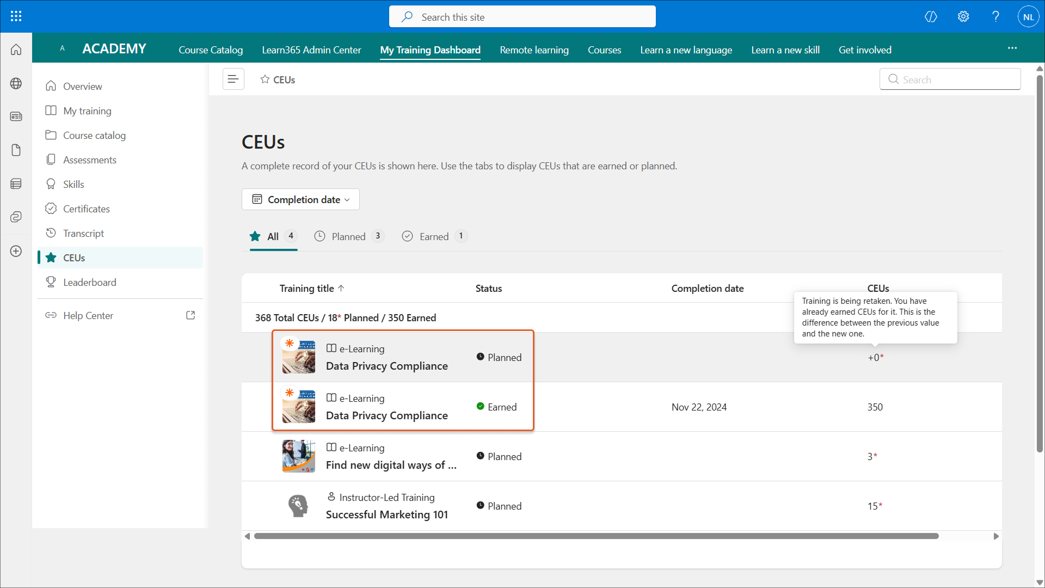Favorite the CEUs page star icon

pyautogui.click(x=265, y=79)
